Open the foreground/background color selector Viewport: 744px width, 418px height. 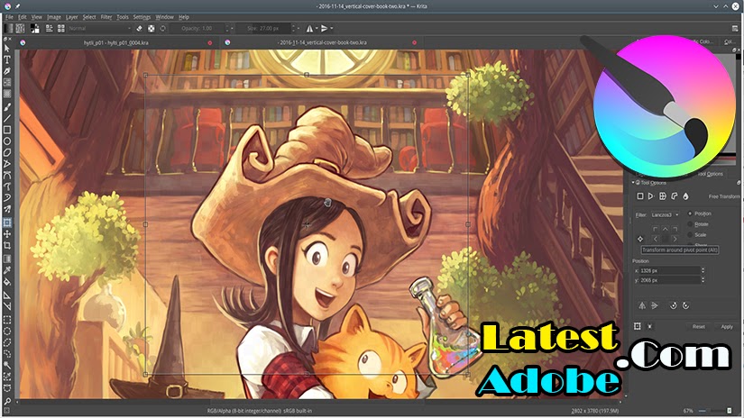[x=34, y=29]
